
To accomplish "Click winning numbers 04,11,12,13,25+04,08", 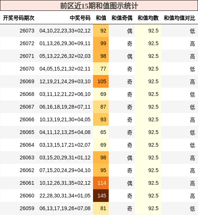I will (65, 132).
